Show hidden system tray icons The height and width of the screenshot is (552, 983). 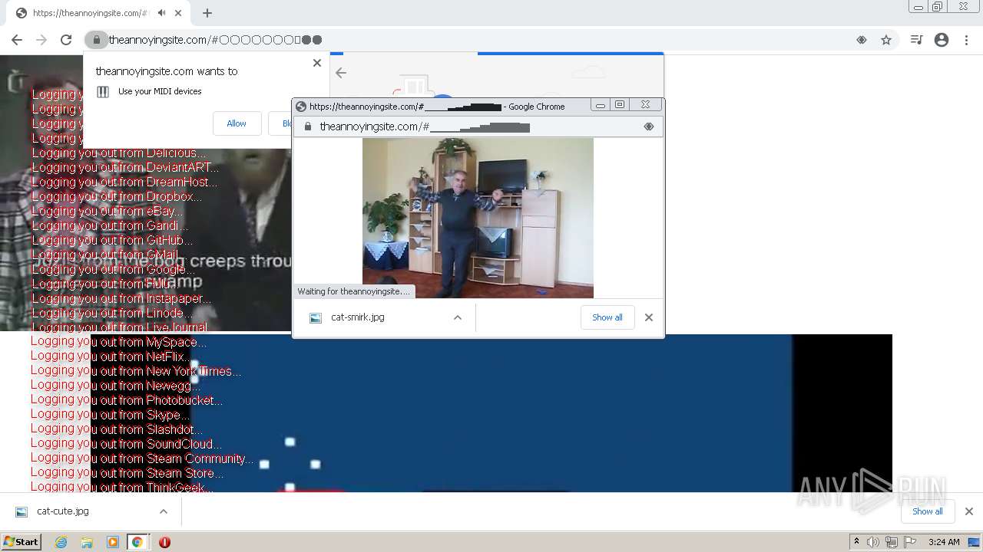856,542
